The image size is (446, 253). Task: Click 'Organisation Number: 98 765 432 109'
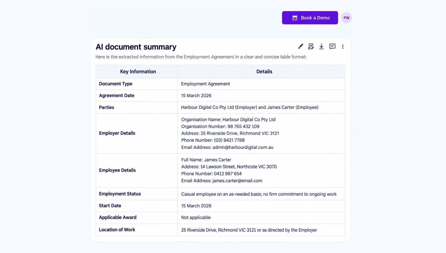[x=220, y=126]
